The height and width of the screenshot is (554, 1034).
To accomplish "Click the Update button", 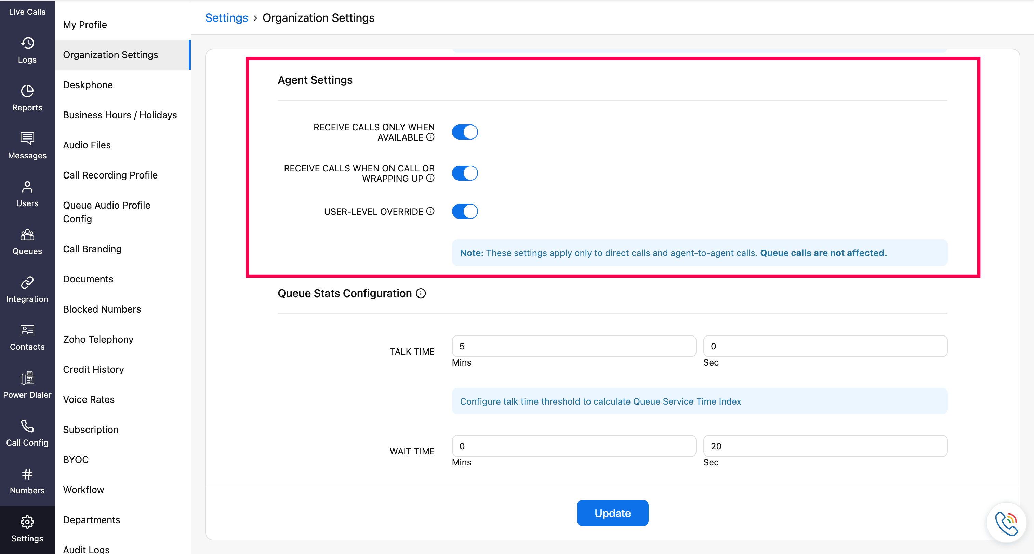I will pos(612,513).
